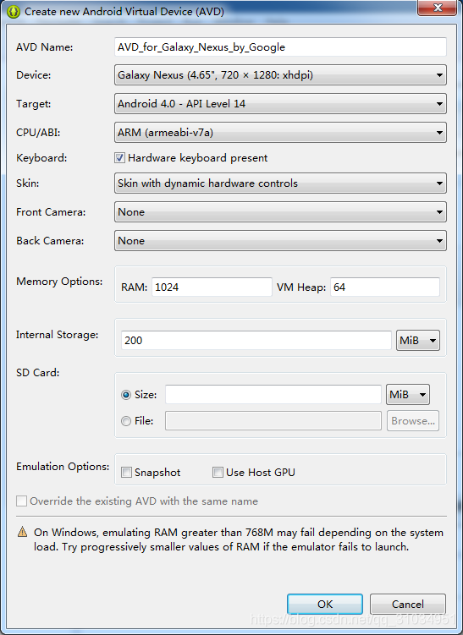Click OK to create the AVD
The image size is (463, 635).
(x=325, y=605)
